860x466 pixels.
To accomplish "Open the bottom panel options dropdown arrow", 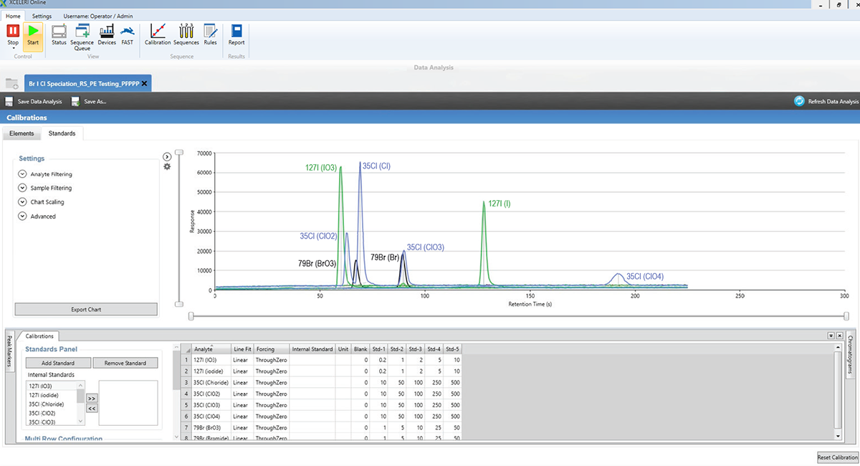I will pyautogui.click(x=831, y=336).
